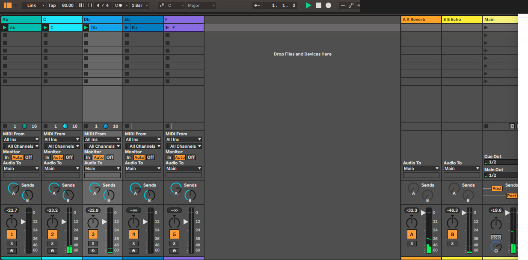This screenshot has height=260, width=528.
Task: Launch the Eb clip
Action: click(127, 28)
